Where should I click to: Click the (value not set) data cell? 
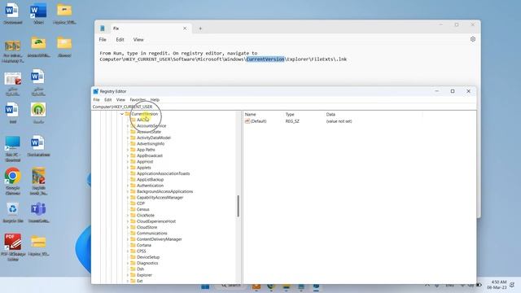click(339, 121)
